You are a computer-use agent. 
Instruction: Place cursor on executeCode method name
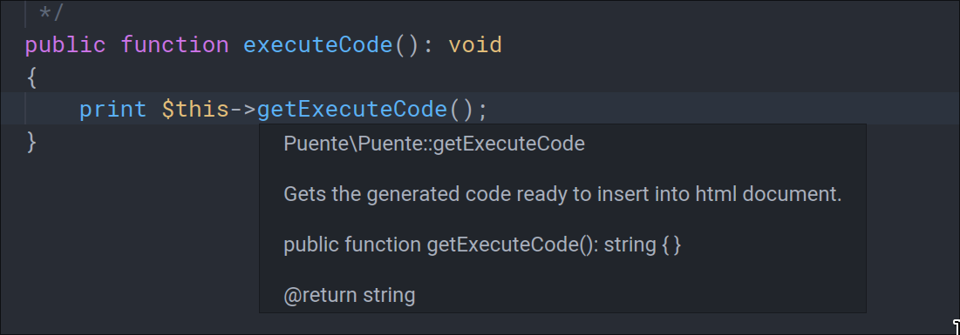click(x=317, y=45)
